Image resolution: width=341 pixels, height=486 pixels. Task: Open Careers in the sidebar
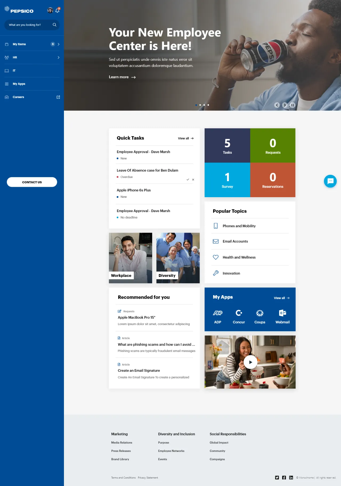tap(18, 97)
